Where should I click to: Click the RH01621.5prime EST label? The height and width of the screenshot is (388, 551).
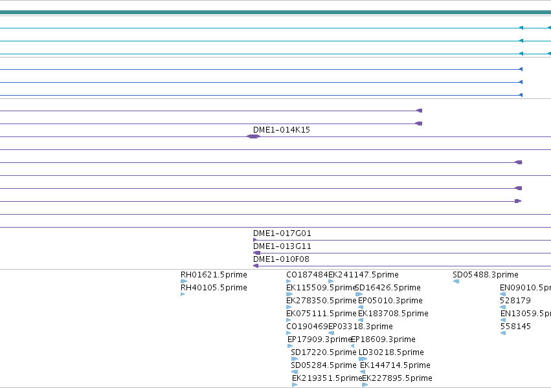tap(214, 275)
